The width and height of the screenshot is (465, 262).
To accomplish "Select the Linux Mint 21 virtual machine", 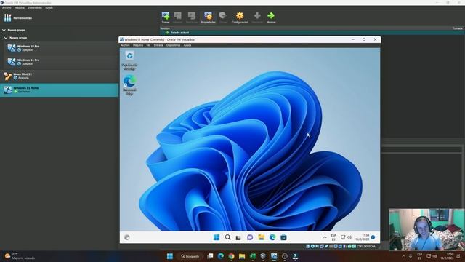I will (60, 76).
